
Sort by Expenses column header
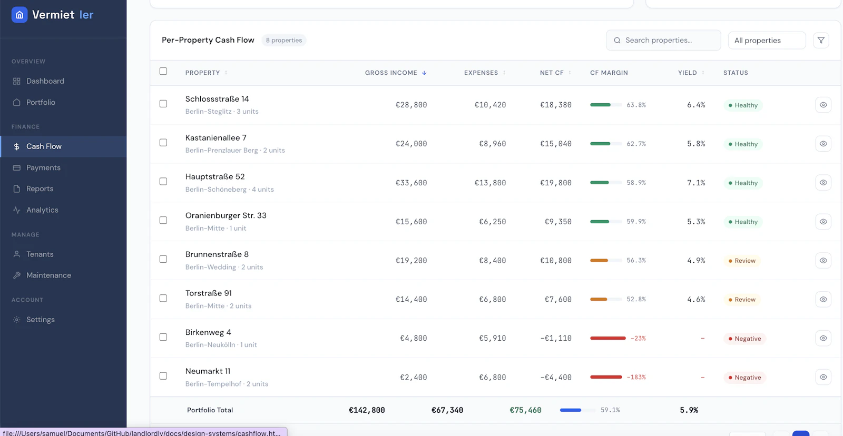(485, 73)
